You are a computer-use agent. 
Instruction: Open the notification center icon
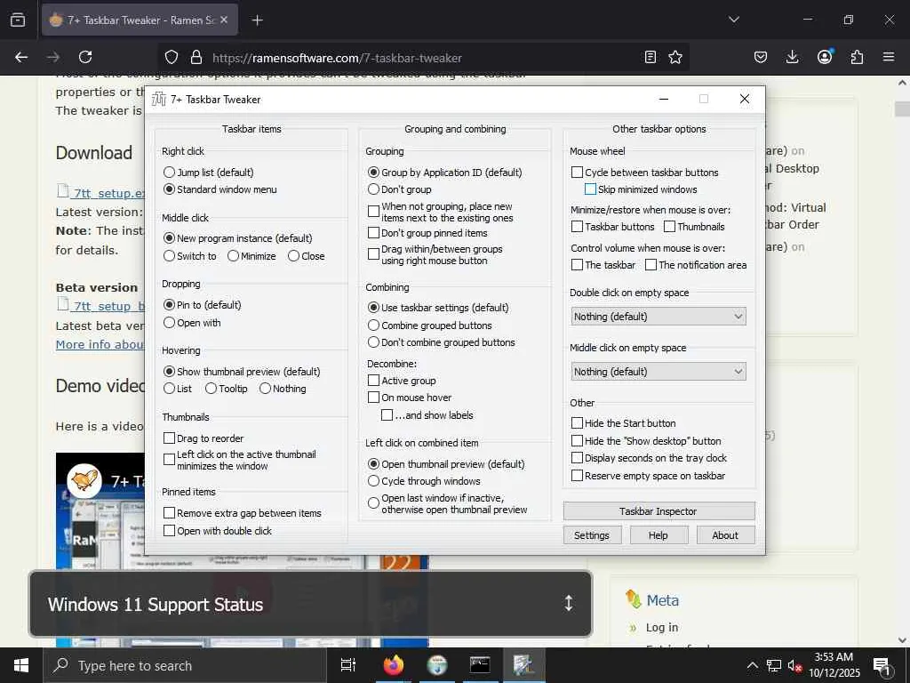[x=882, y=667]
